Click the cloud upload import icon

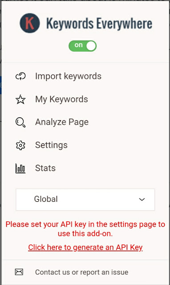click(x=20, y=76)
